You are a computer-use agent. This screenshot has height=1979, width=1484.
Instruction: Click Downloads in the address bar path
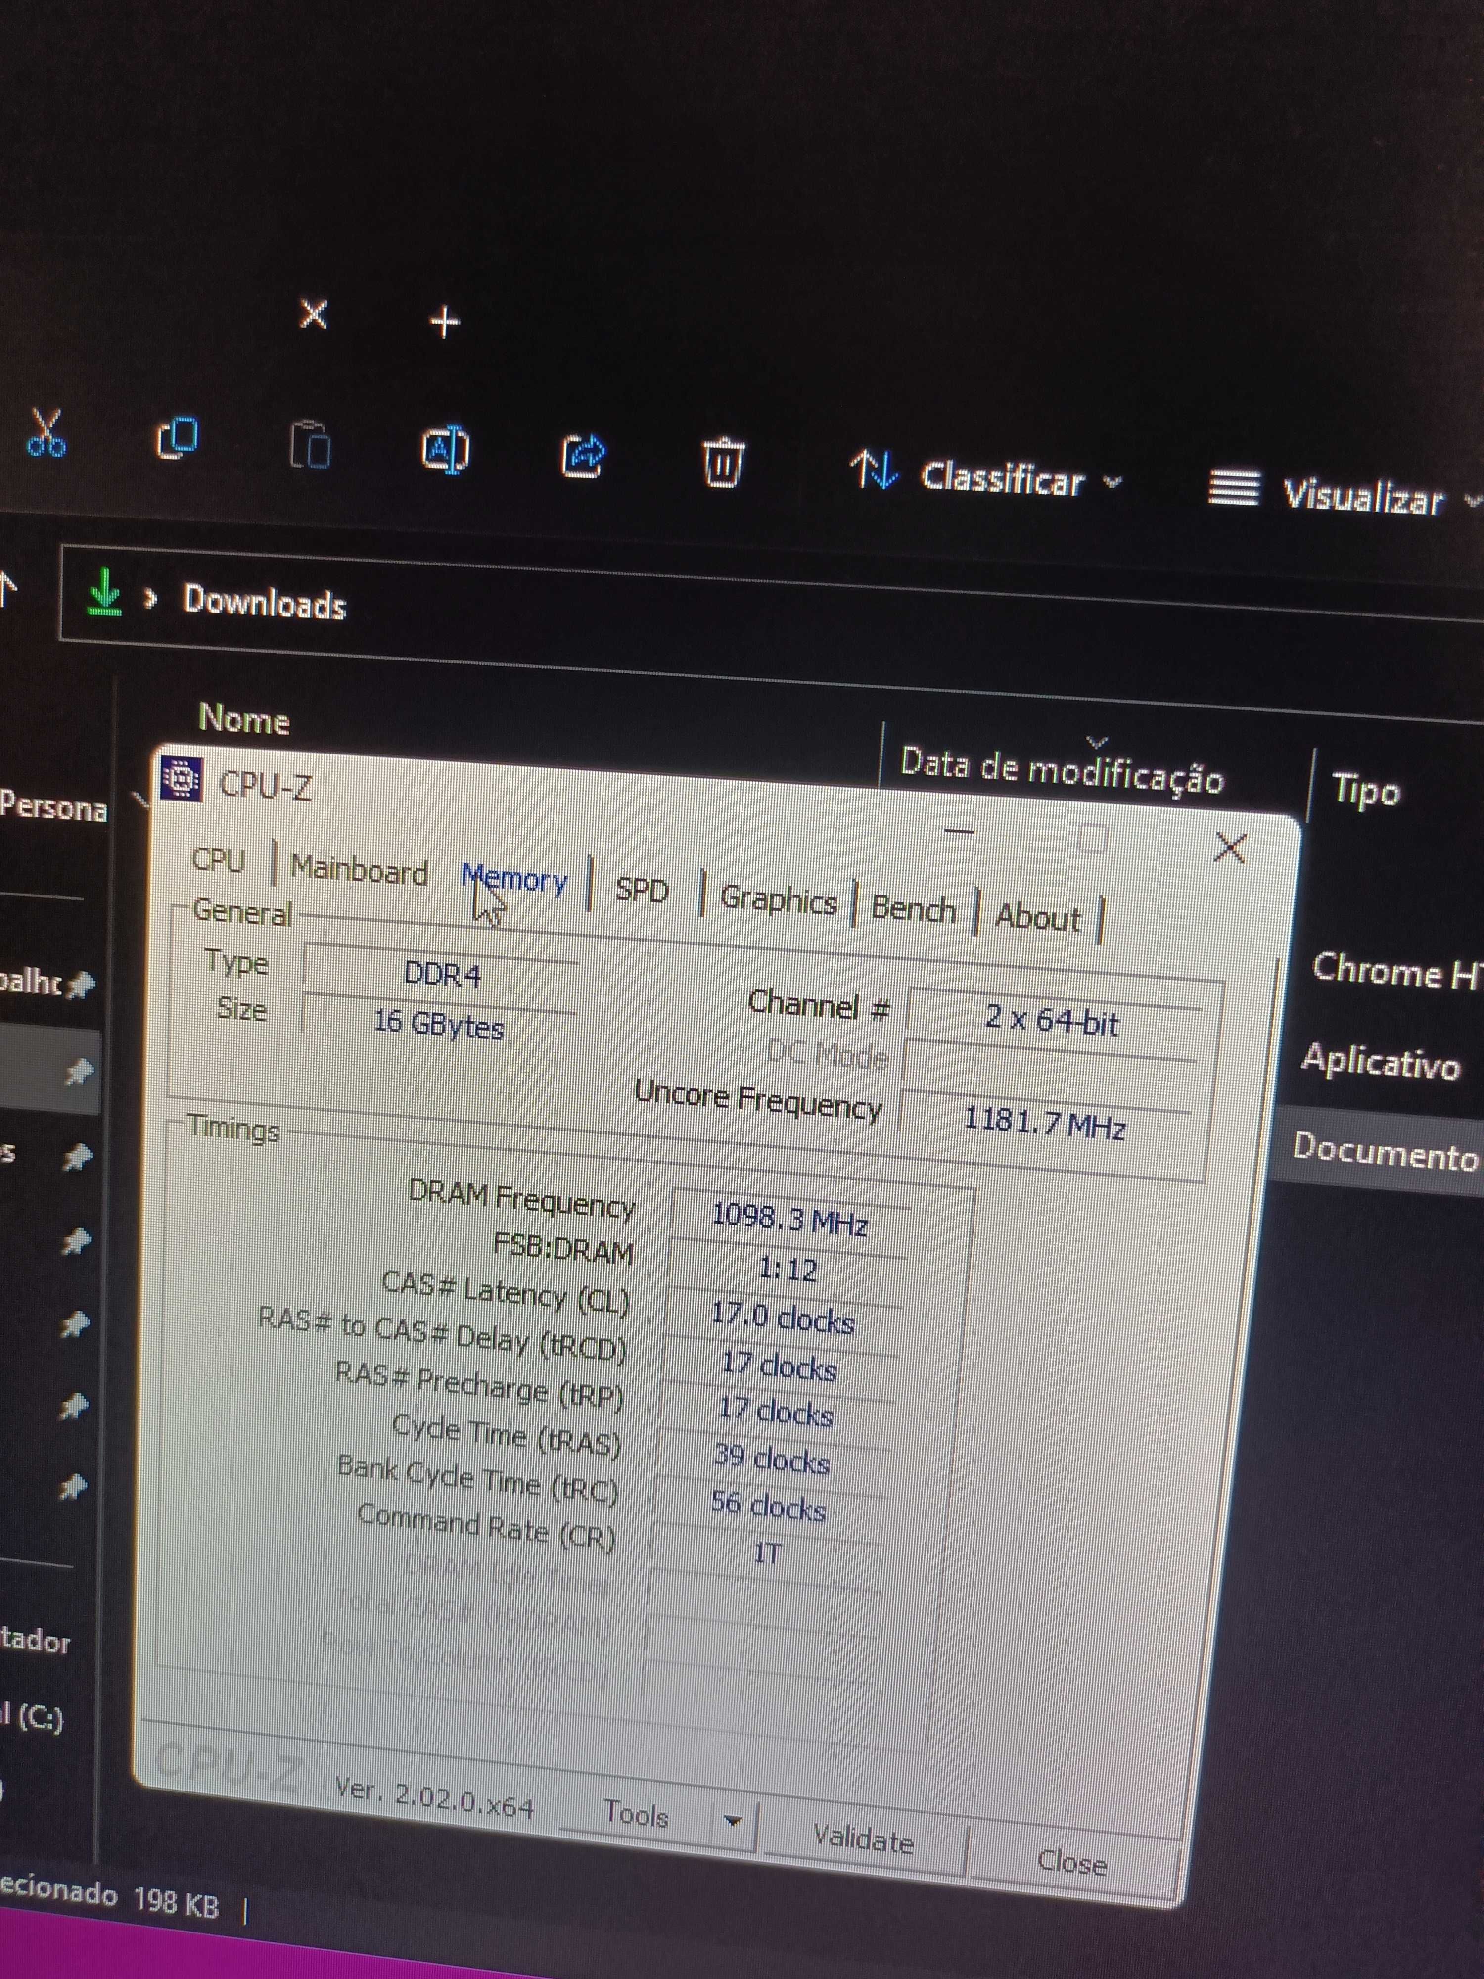tap(265, 602)
